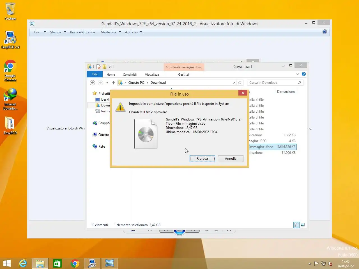Switch to Photo Viewer taskbar button

pos(110,263)
